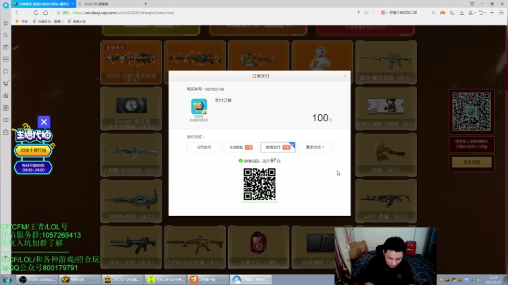Click the payment app logo in dialog
Image resolution: width=508 pixels, height=285 pixels.
pos(199,107)
